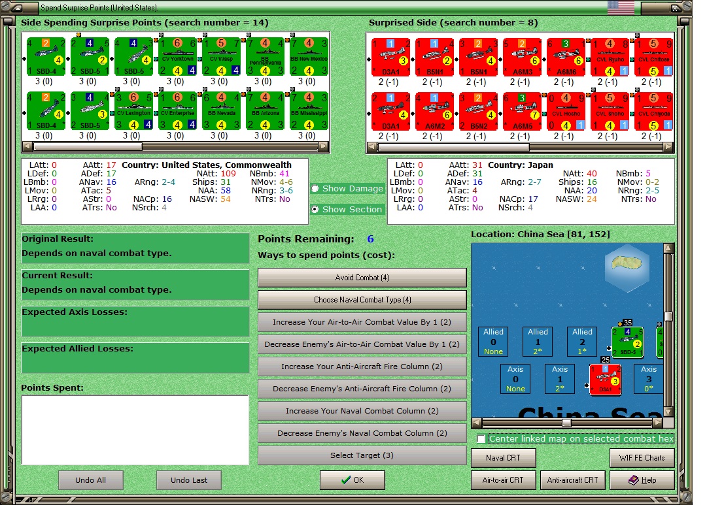This screenshot has width=707, height=505.
Task: Click the Axis 1 2* box on map
Action: pos(560,379)
